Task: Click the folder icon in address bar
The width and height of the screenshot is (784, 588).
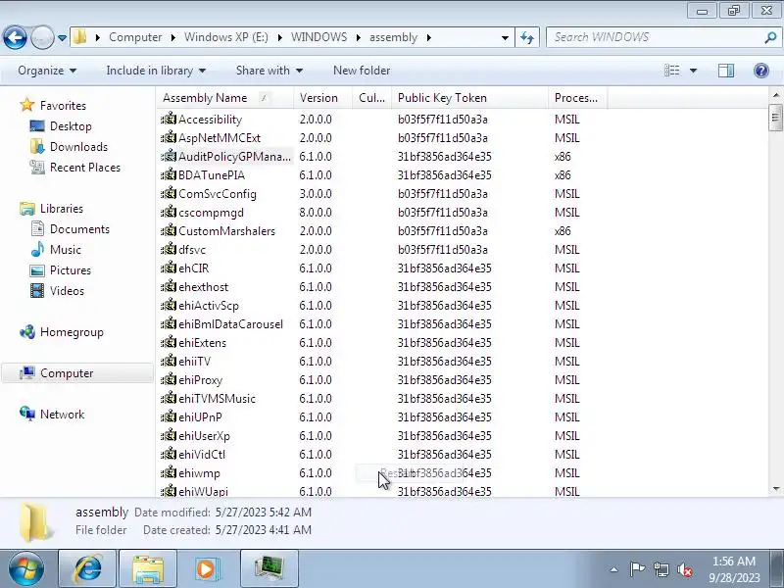Action: (x=79, y=37)
